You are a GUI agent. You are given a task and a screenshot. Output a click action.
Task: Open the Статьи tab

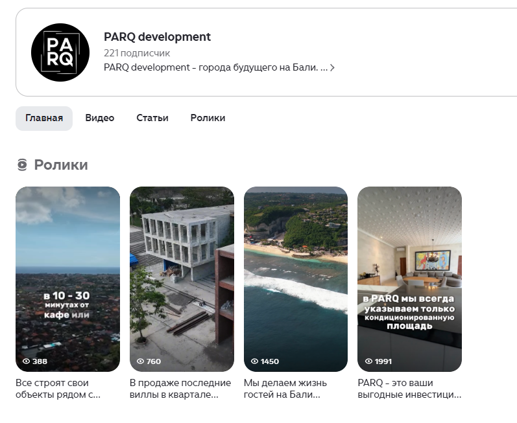click(x=152, y=118)
